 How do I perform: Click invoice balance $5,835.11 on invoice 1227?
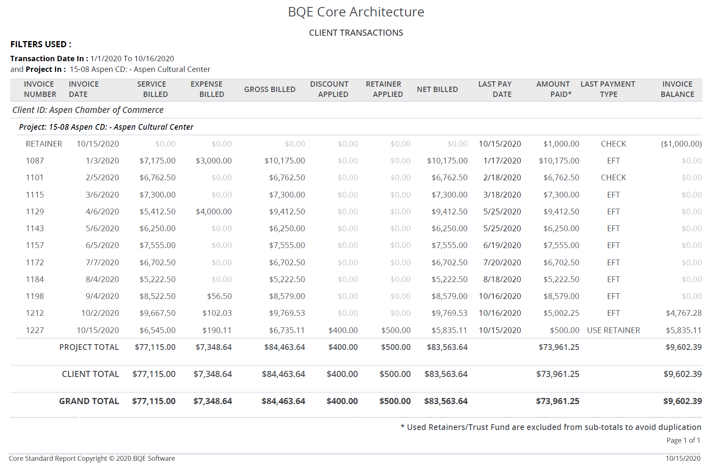(x=684, y=331)
